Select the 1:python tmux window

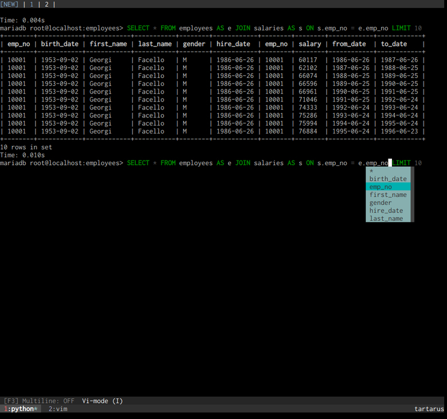pos(21,409)
